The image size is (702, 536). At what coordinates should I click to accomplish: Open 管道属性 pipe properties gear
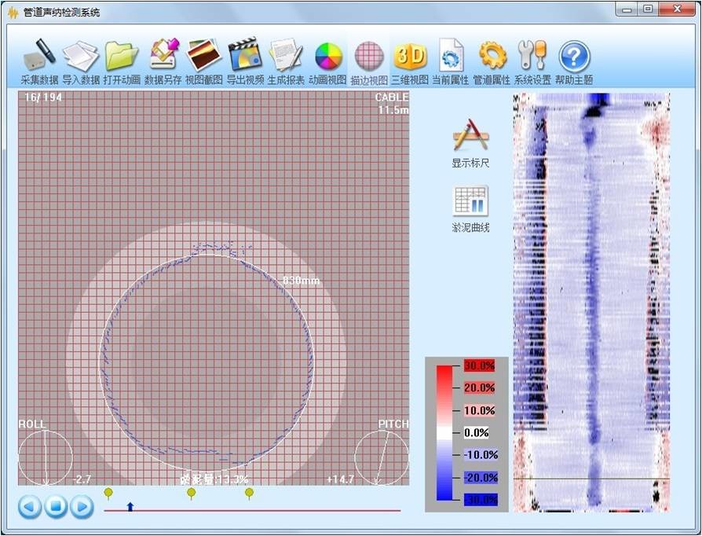[x=492, y=57]
